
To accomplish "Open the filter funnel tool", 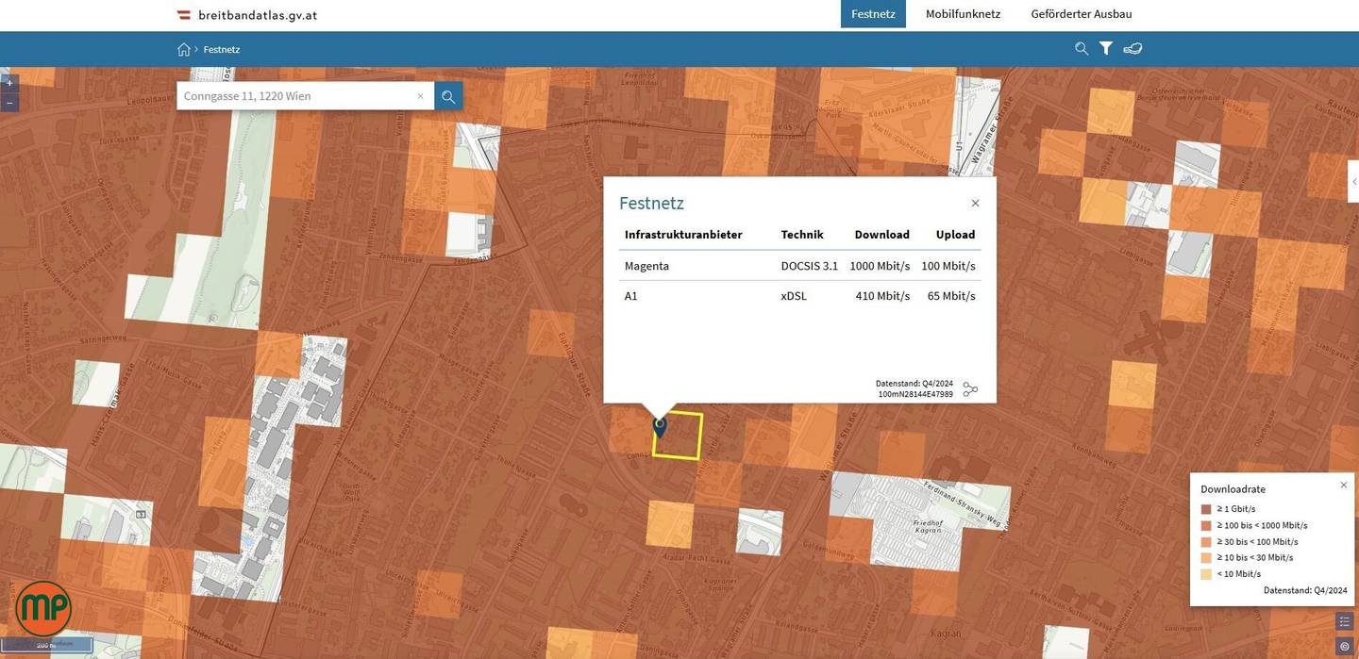I will coord(1106,49).
